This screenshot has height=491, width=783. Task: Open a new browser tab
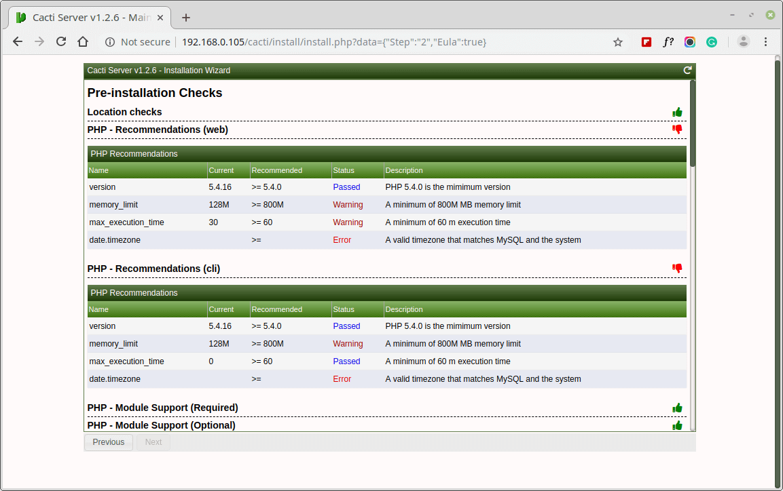(186, 18)
